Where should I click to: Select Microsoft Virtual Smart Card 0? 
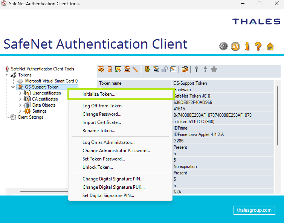[51, 81]
